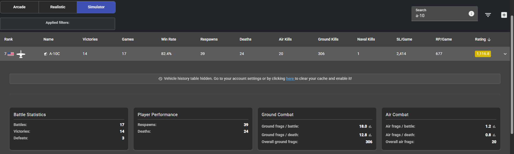Sort table by Ground Kills column
The image size is (514, 154).
click(328, 39)
